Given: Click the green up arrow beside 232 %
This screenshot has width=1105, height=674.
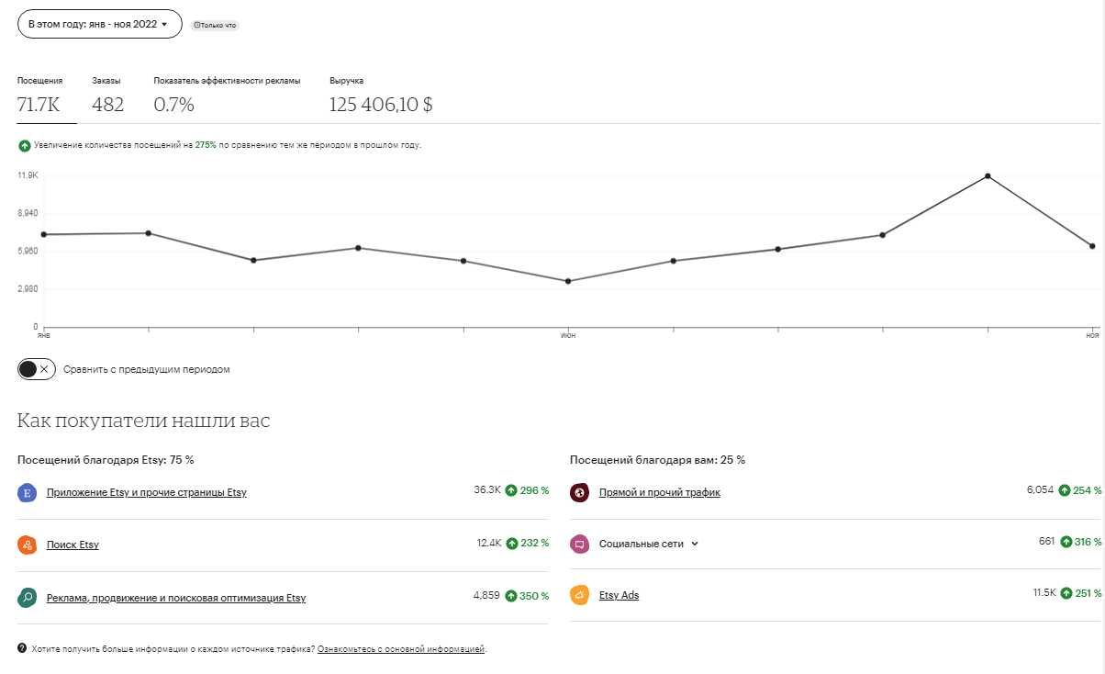Looking at the screenshot, I should [x=511, y=543].
